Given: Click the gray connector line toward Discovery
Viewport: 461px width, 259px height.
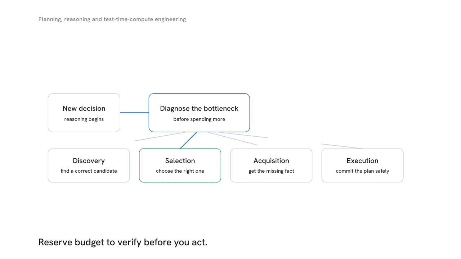Looking at the screenshot, I should 161,136.
